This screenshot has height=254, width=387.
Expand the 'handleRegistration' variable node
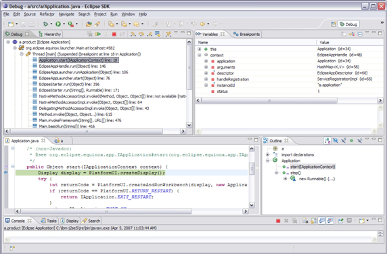point(206,79)
